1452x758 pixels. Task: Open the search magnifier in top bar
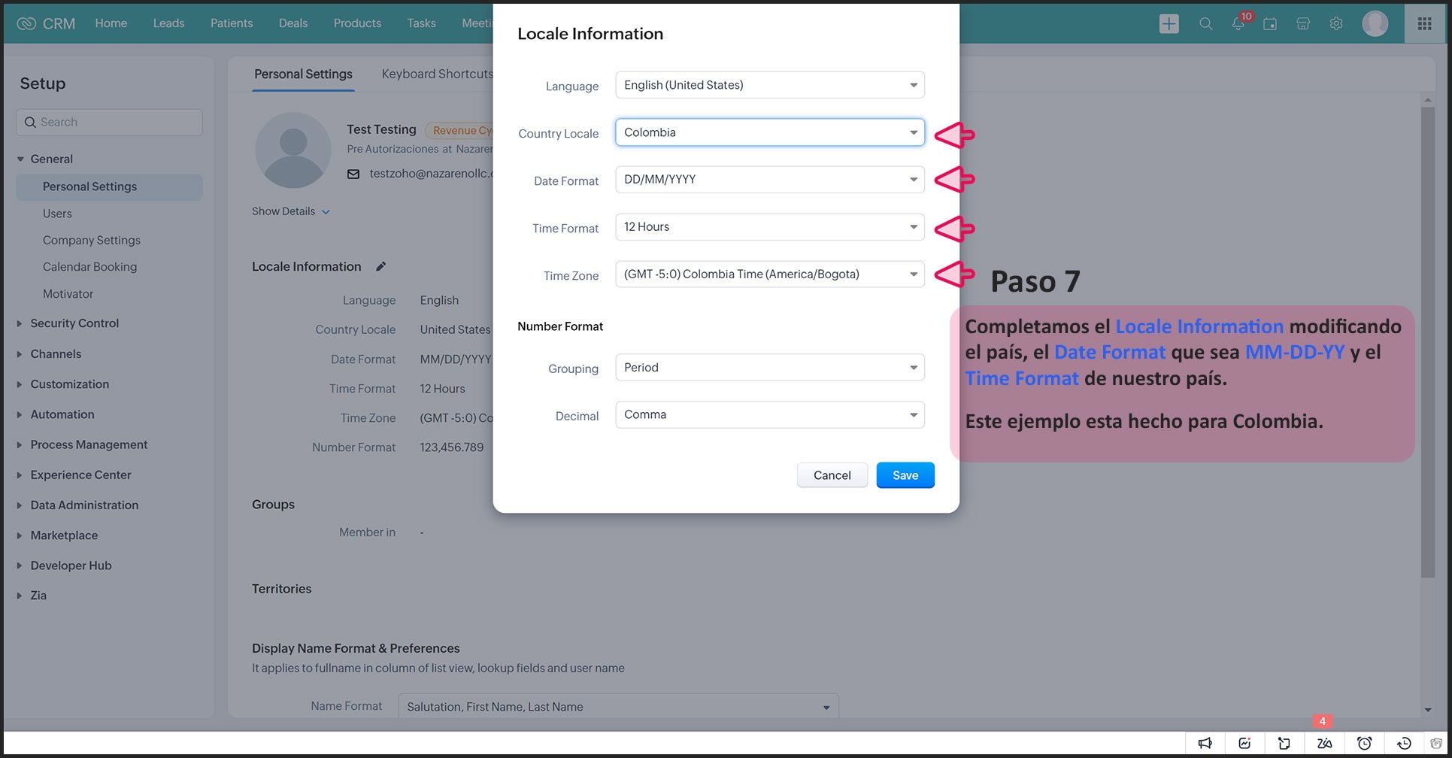[x=1205, y=24]
